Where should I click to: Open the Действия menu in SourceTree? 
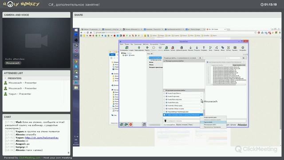(146, 44)
